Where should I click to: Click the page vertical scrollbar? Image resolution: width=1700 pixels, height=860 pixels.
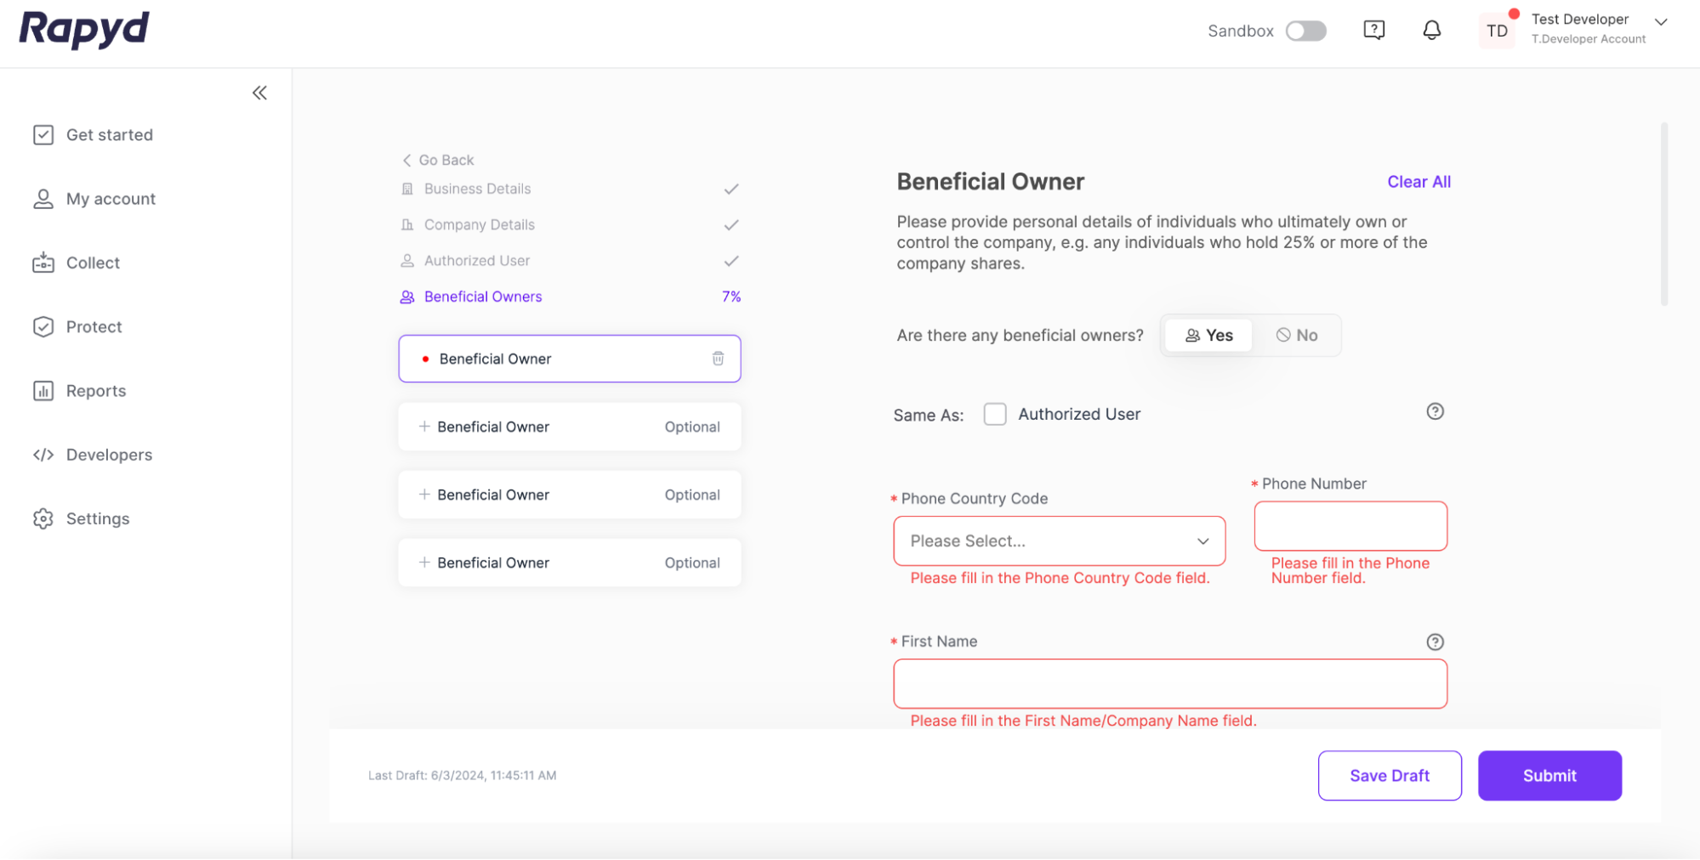1663,214
